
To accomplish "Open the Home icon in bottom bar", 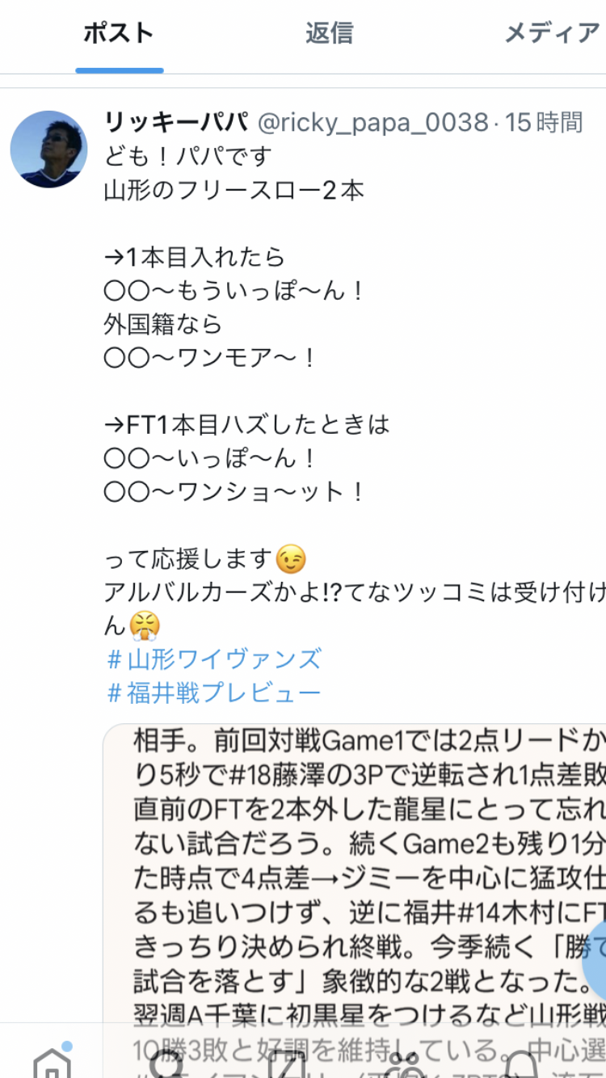I will (53, 1061).
